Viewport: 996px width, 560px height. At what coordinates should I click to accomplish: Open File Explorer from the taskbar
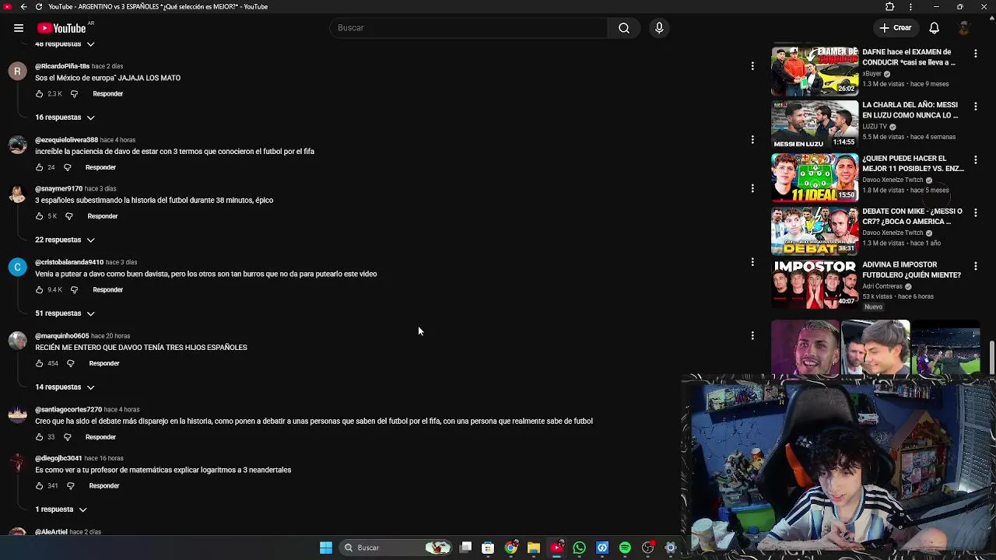[533, 548]
